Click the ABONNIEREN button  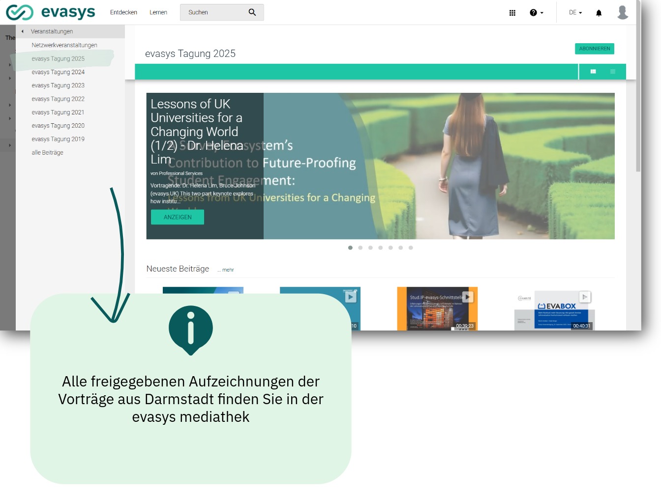(594, 49)
